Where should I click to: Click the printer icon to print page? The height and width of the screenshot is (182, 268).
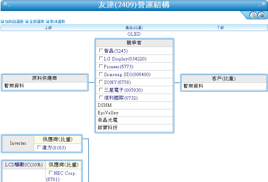[261, 15]
